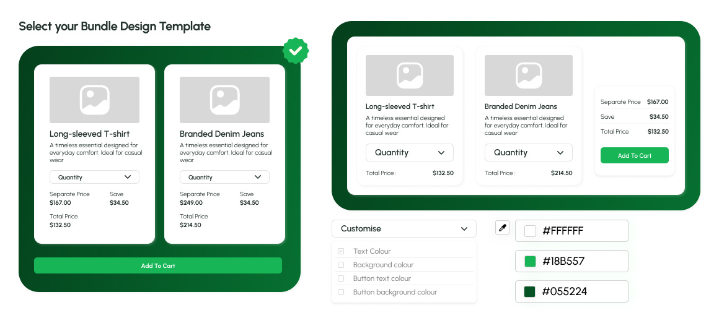Click Branded Denim Jeans image placeholder in right preview
The width and height of the screenshot is (719, 310).
tap(528, 75)
